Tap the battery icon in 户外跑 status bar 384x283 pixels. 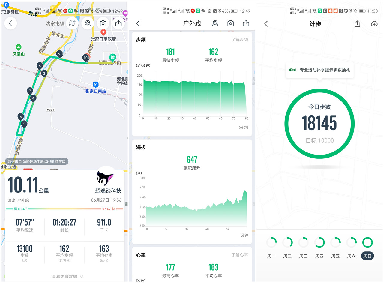234,11
